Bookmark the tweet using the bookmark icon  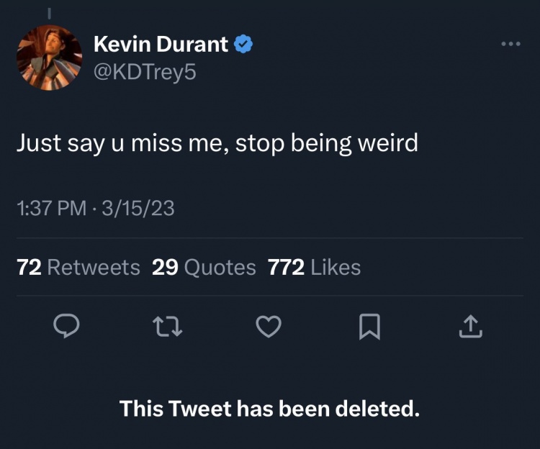[x=369, y=327]
